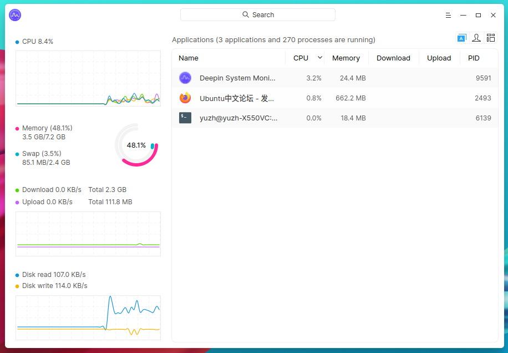The width and height of the screenshot is (508, 353).
Task: Click PID 9591
Action: 484,78
